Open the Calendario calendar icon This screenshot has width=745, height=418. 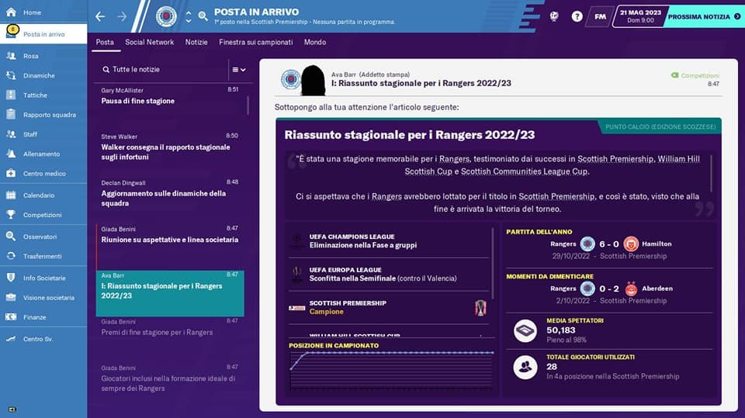click(11, 195)
